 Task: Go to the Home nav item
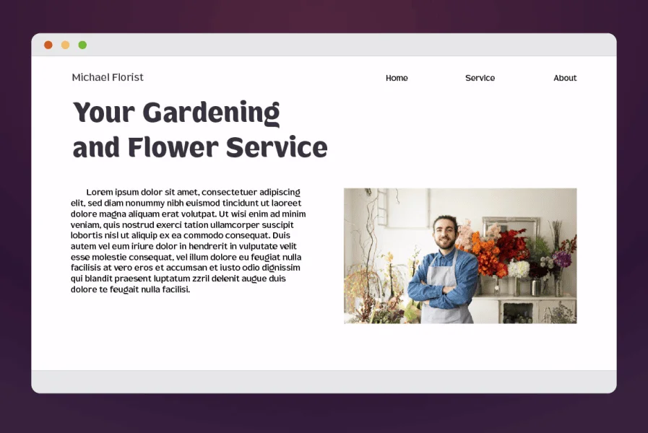click(397, 78)
